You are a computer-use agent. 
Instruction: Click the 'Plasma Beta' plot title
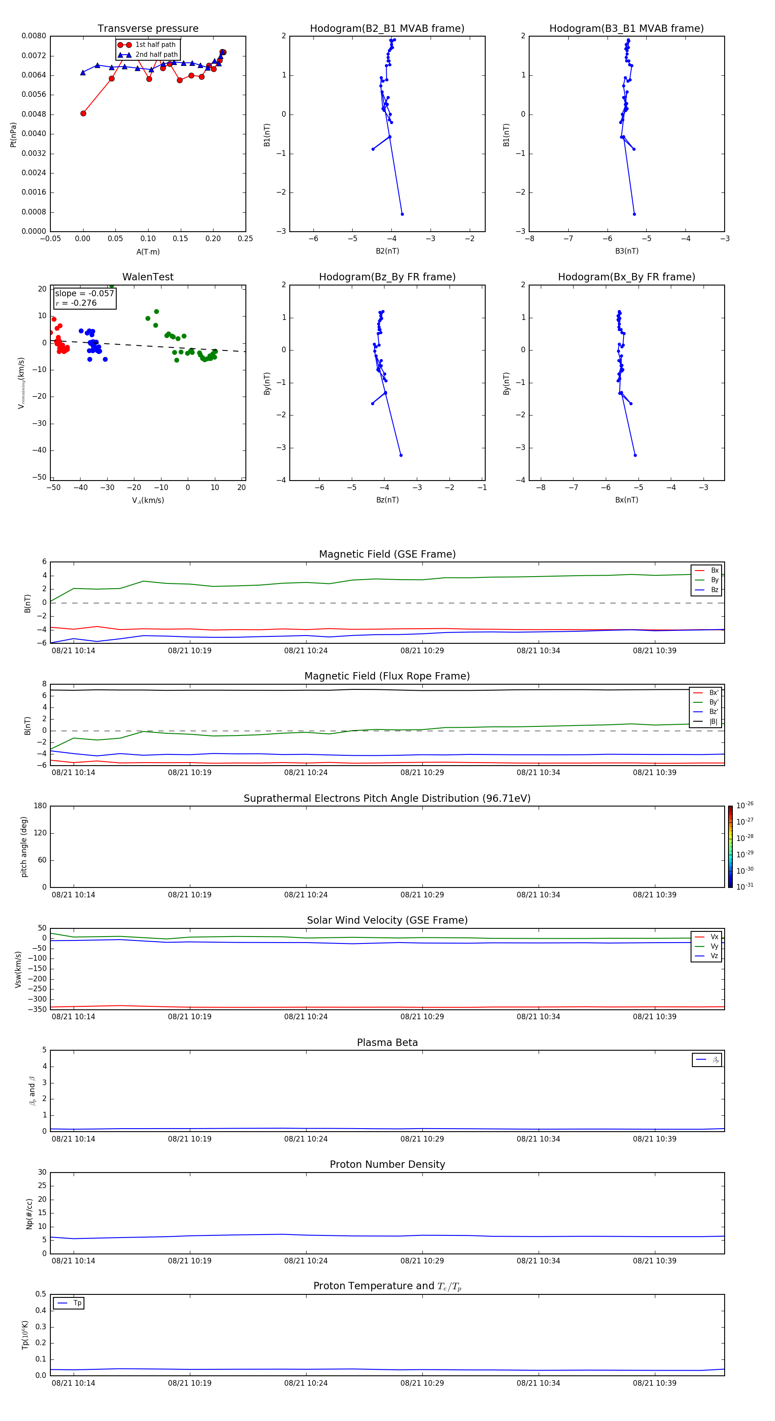click(x=387, y=1043)
